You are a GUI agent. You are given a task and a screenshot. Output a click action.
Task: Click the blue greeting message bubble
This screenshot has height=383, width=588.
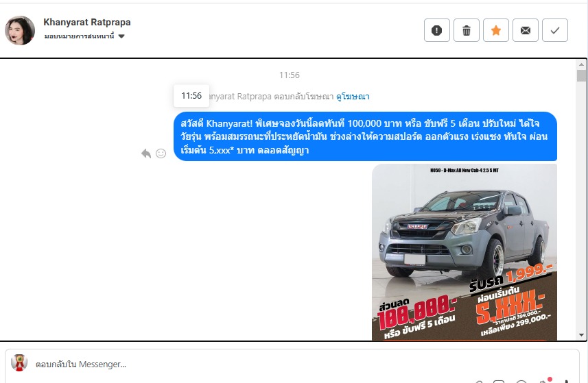click(x=365, y=136)
